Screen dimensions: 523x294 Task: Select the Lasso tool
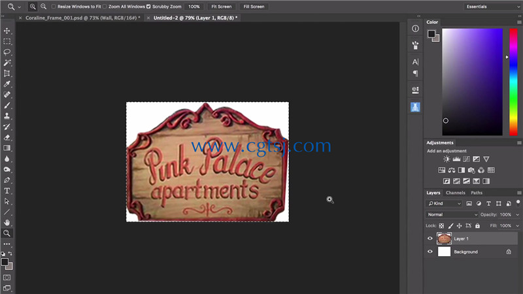pos(7,52)
